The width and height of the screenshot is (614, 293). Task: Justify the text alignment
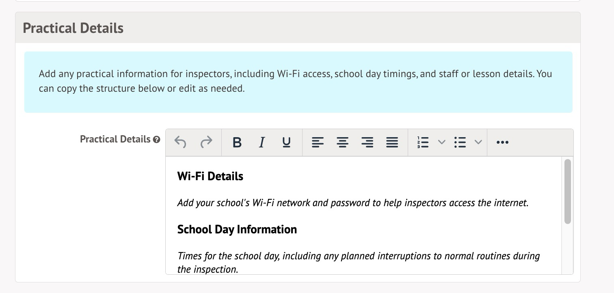click(392, 142)
